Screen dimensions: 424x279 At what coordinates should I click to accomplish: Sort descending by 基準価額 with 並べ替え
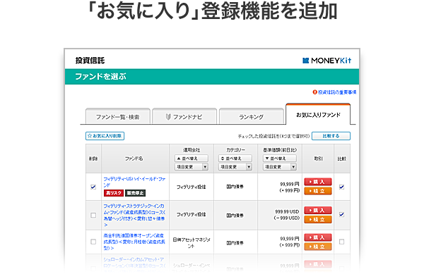tap(280, 159)
